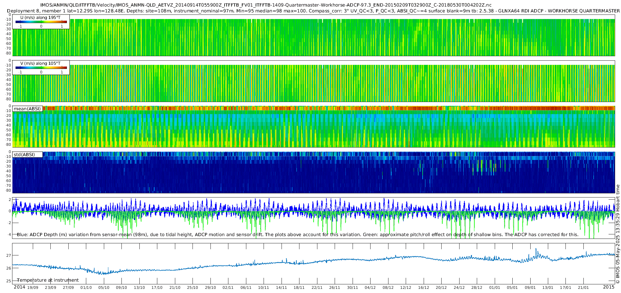Select the 06/11 date tick label
This screenshot has width=621, height=293.
click(x=246, y=287)
